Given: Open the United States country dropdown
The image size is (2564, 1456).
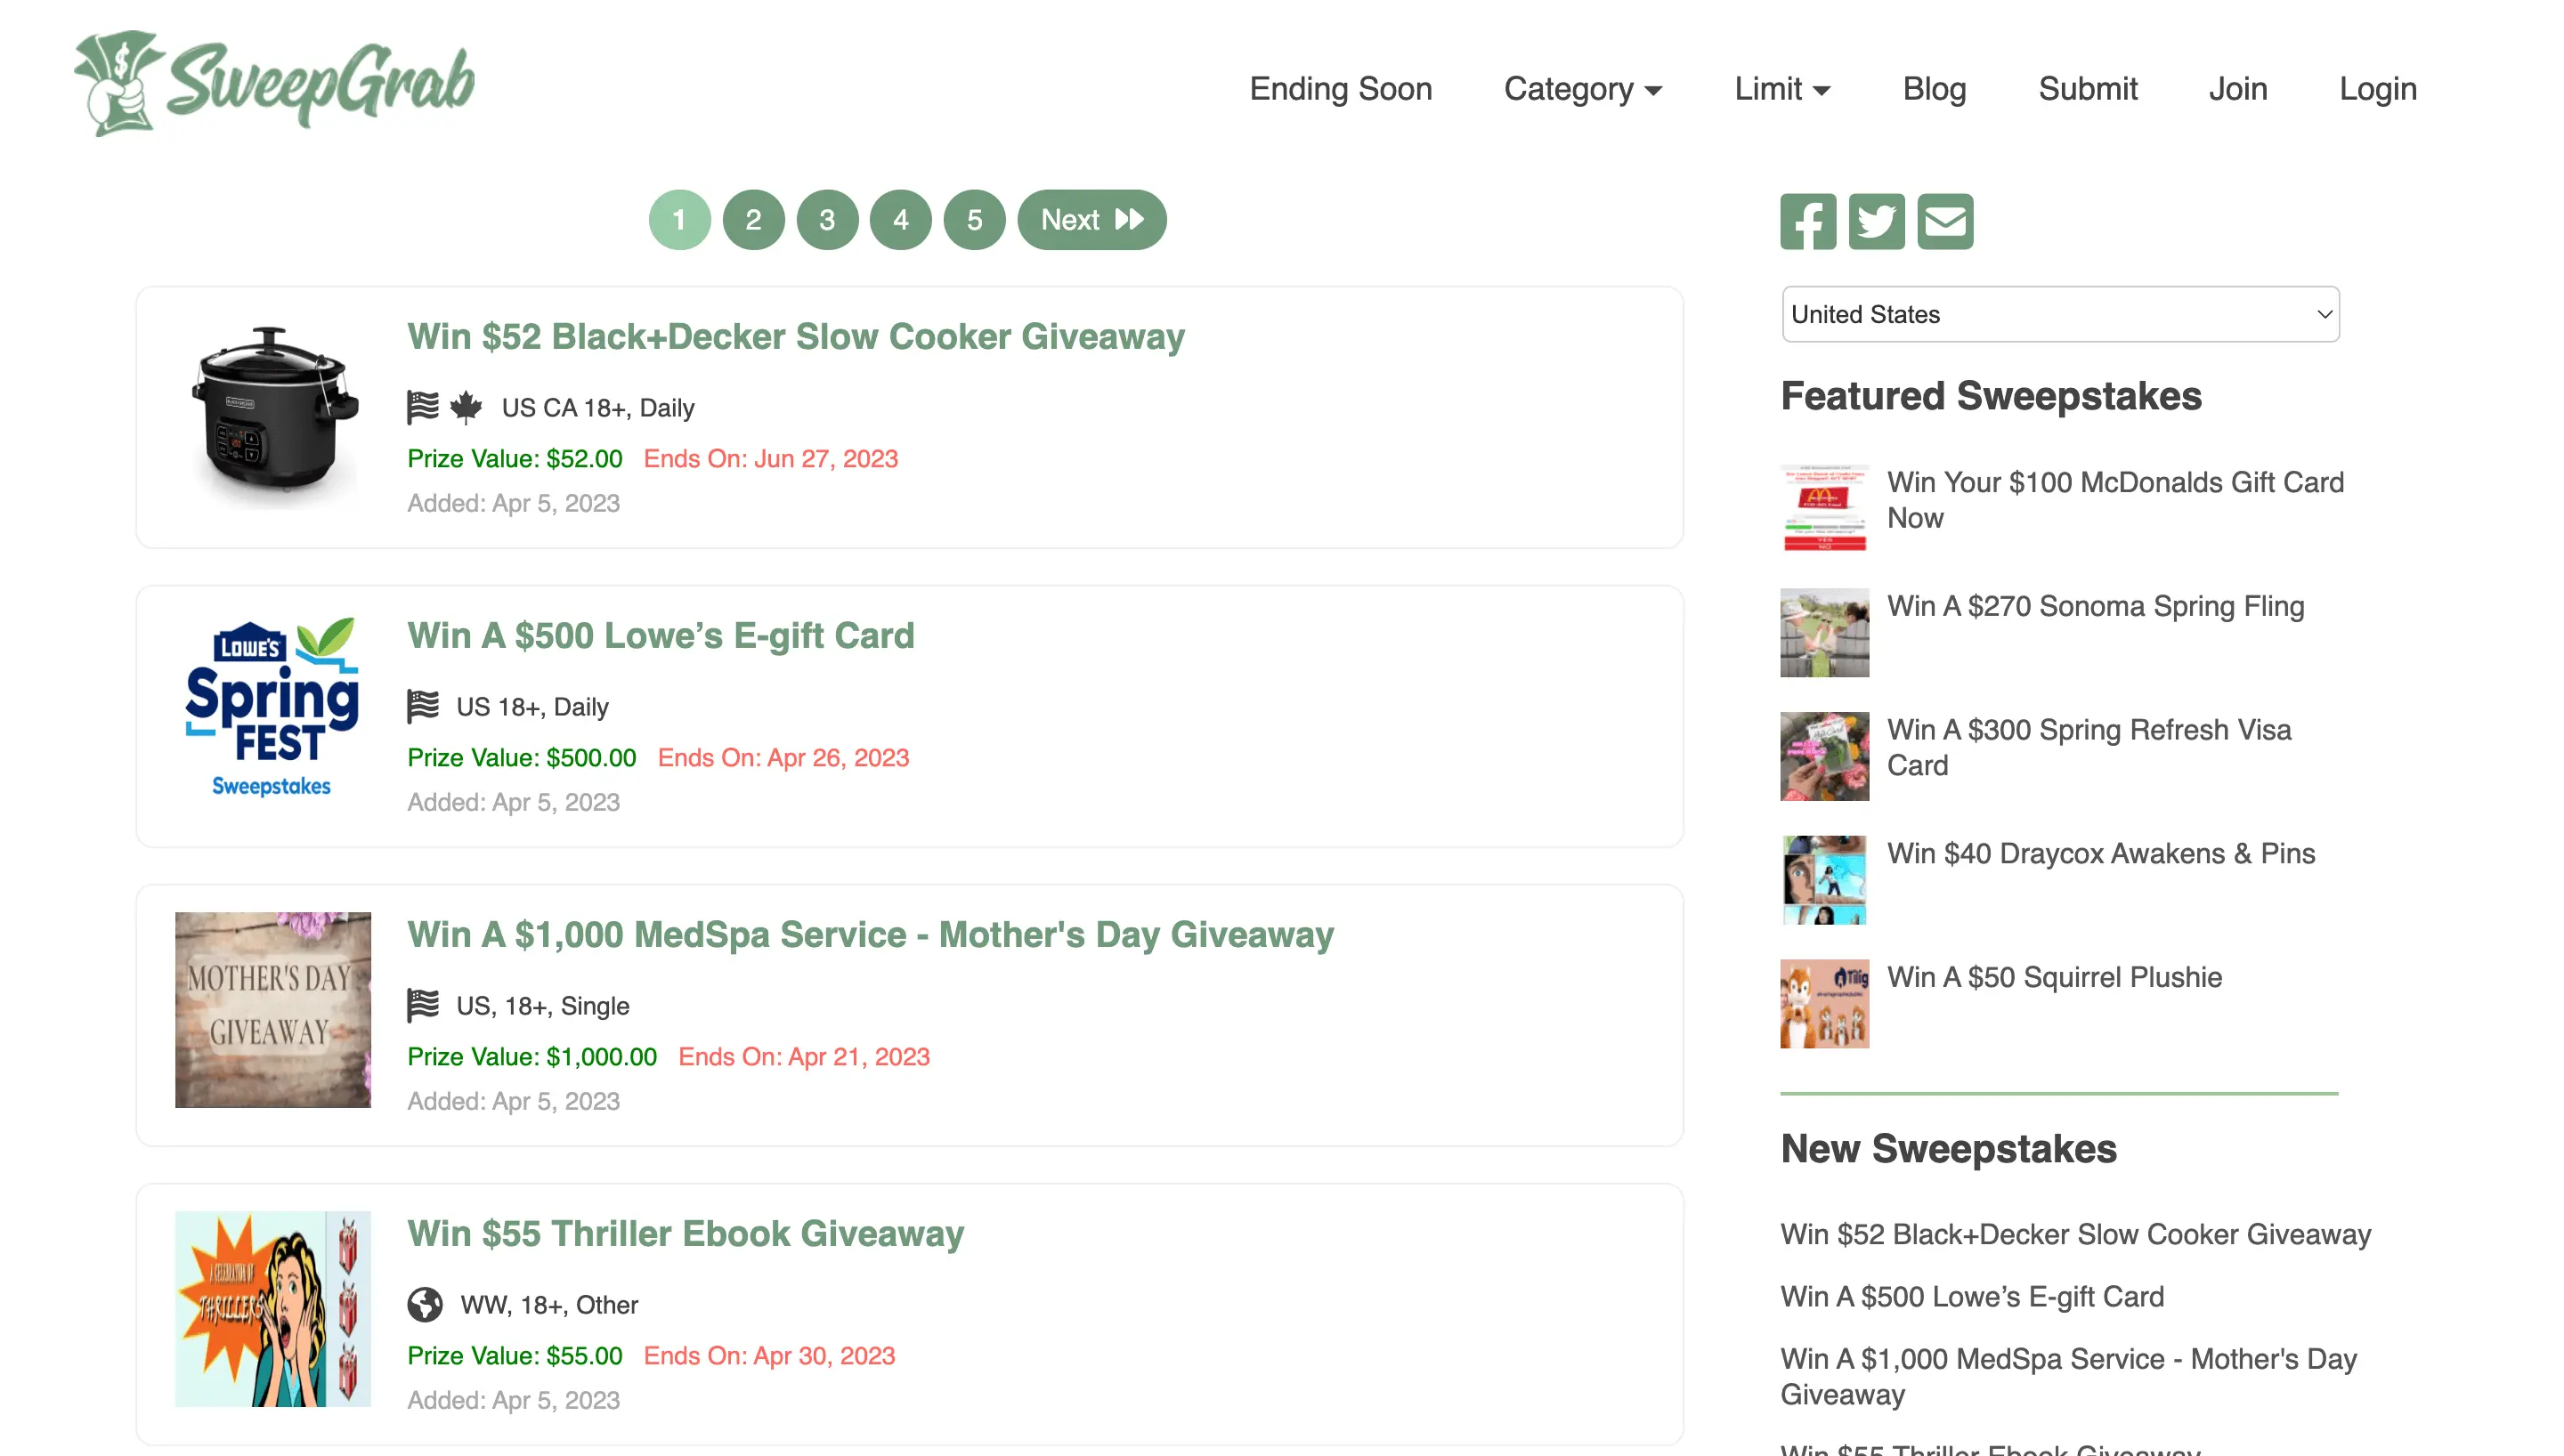Looking at the screenshot, I should [2059, 314].
